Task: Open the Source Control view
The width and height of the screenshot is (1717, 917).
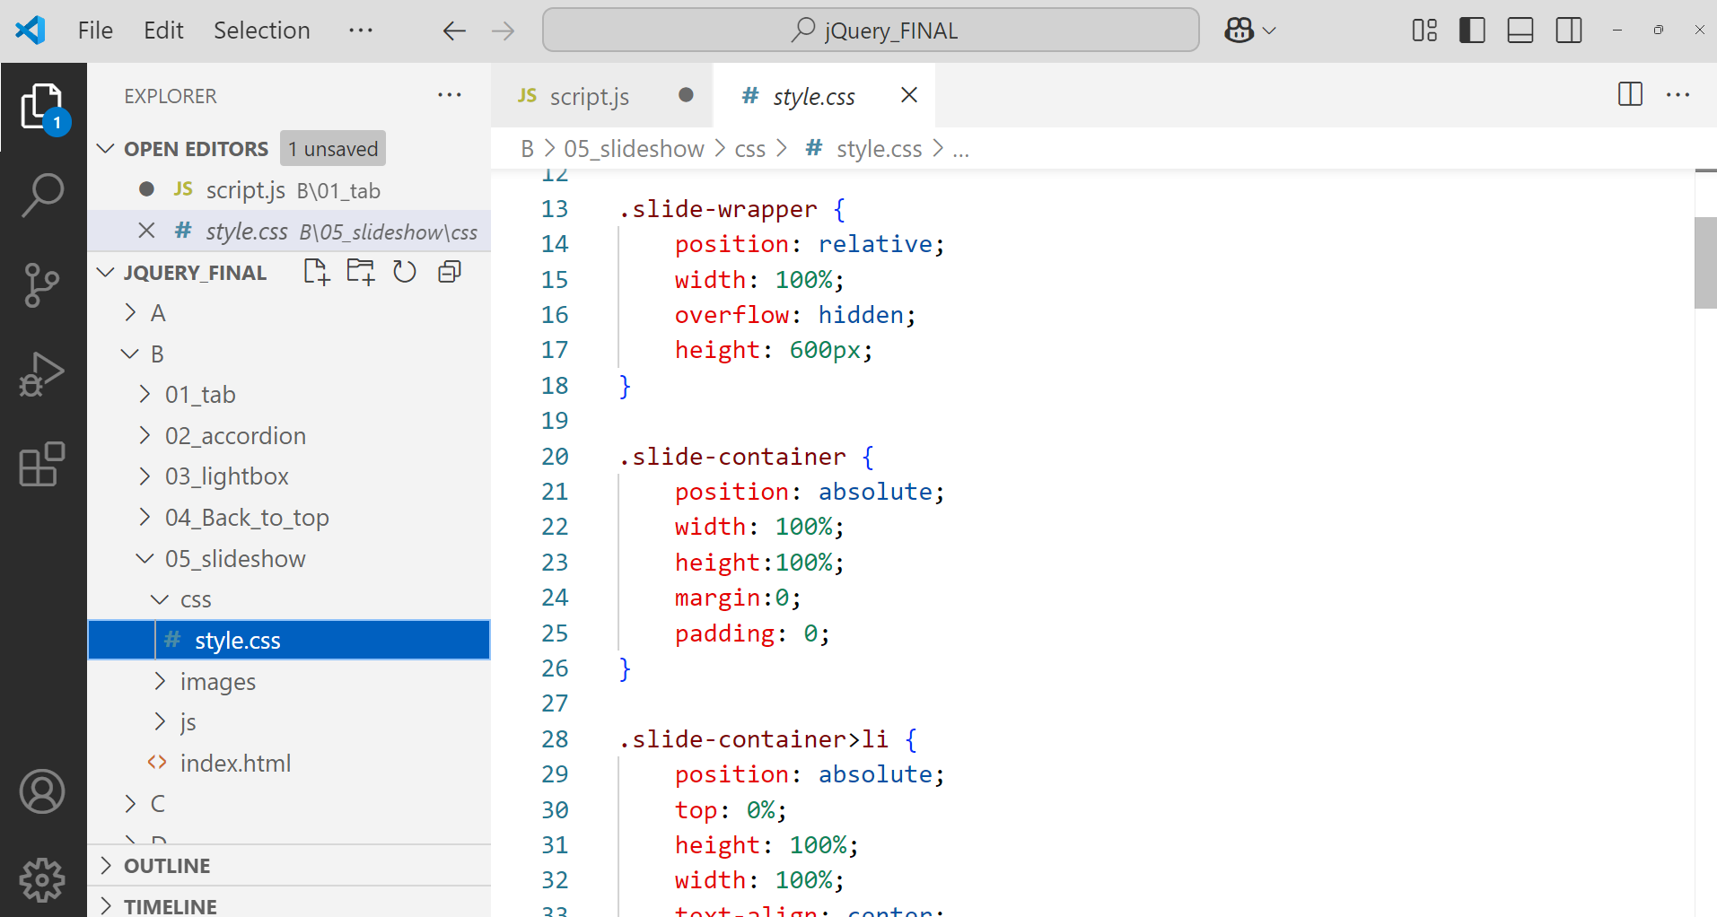Action: pos(42,284)
